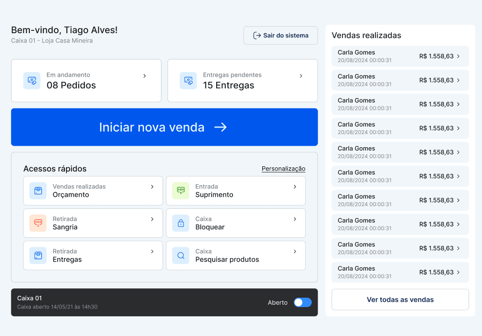Click the Entregas package icon
This screenshot has height=336, width=482.
click(38, 256)
